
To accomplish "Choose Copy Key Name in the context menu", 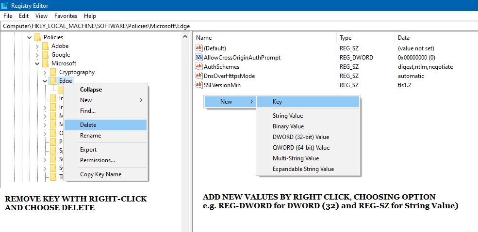I will 105,174.
